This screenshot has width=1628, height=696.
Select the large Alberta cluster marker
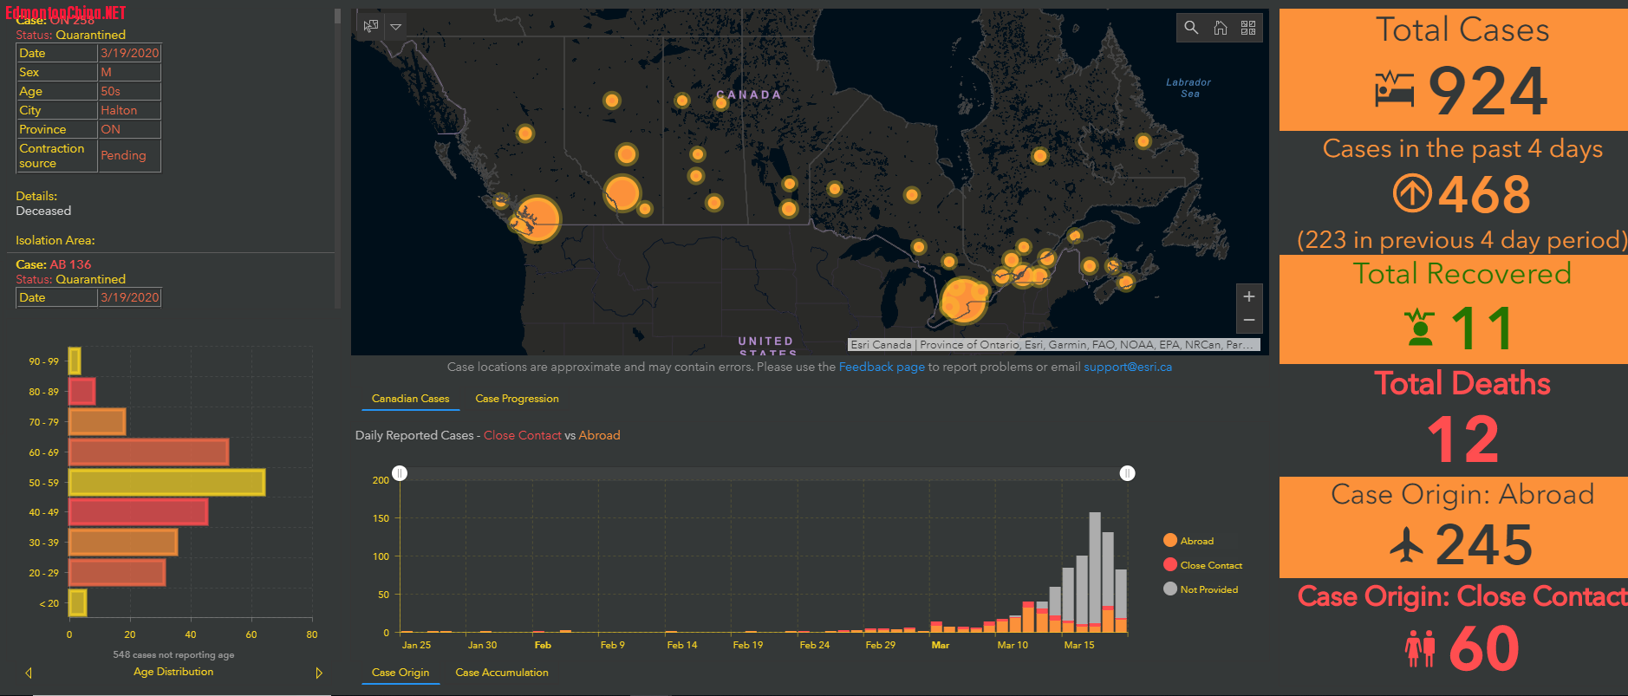622,193
